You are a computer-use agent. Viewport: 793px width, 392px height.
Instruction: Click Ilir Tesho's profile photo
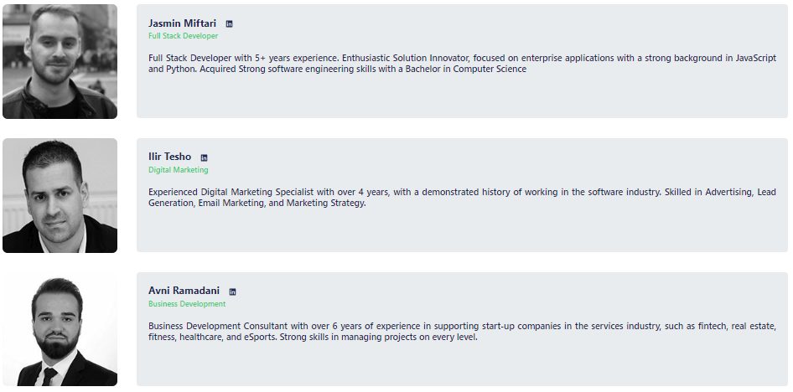click(x=60, y=195)
